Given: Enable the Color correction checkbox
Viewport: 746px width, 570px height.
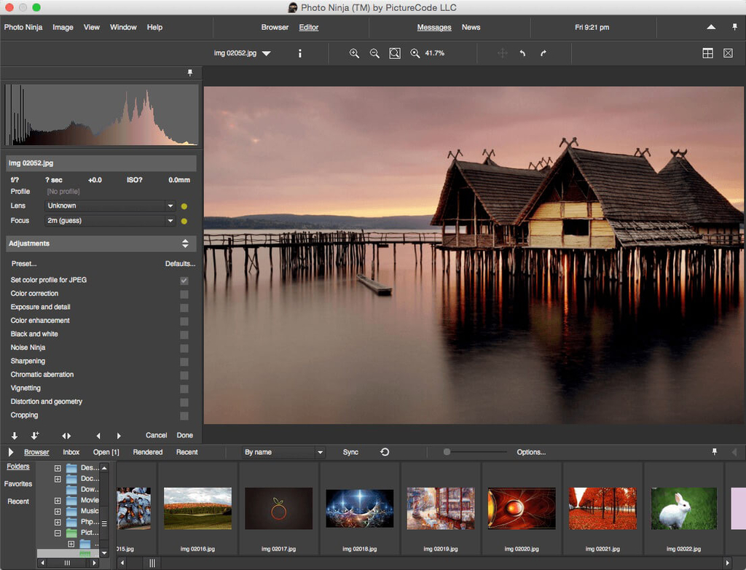Looking at the screenshot, I should tap(184, 294).
